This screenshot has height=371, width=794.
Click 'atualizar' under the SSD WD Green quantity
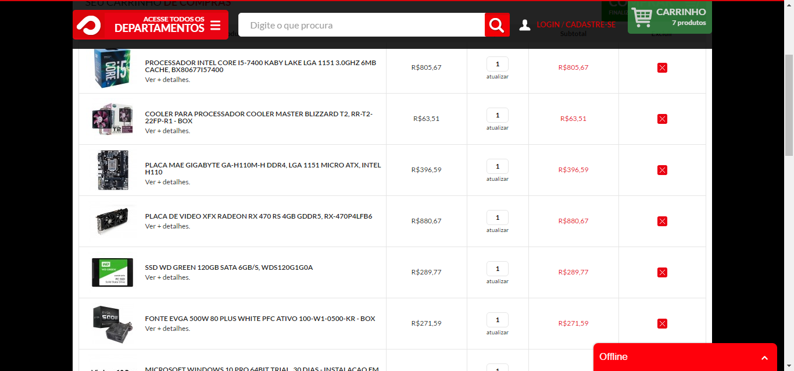tap(498, 281)
